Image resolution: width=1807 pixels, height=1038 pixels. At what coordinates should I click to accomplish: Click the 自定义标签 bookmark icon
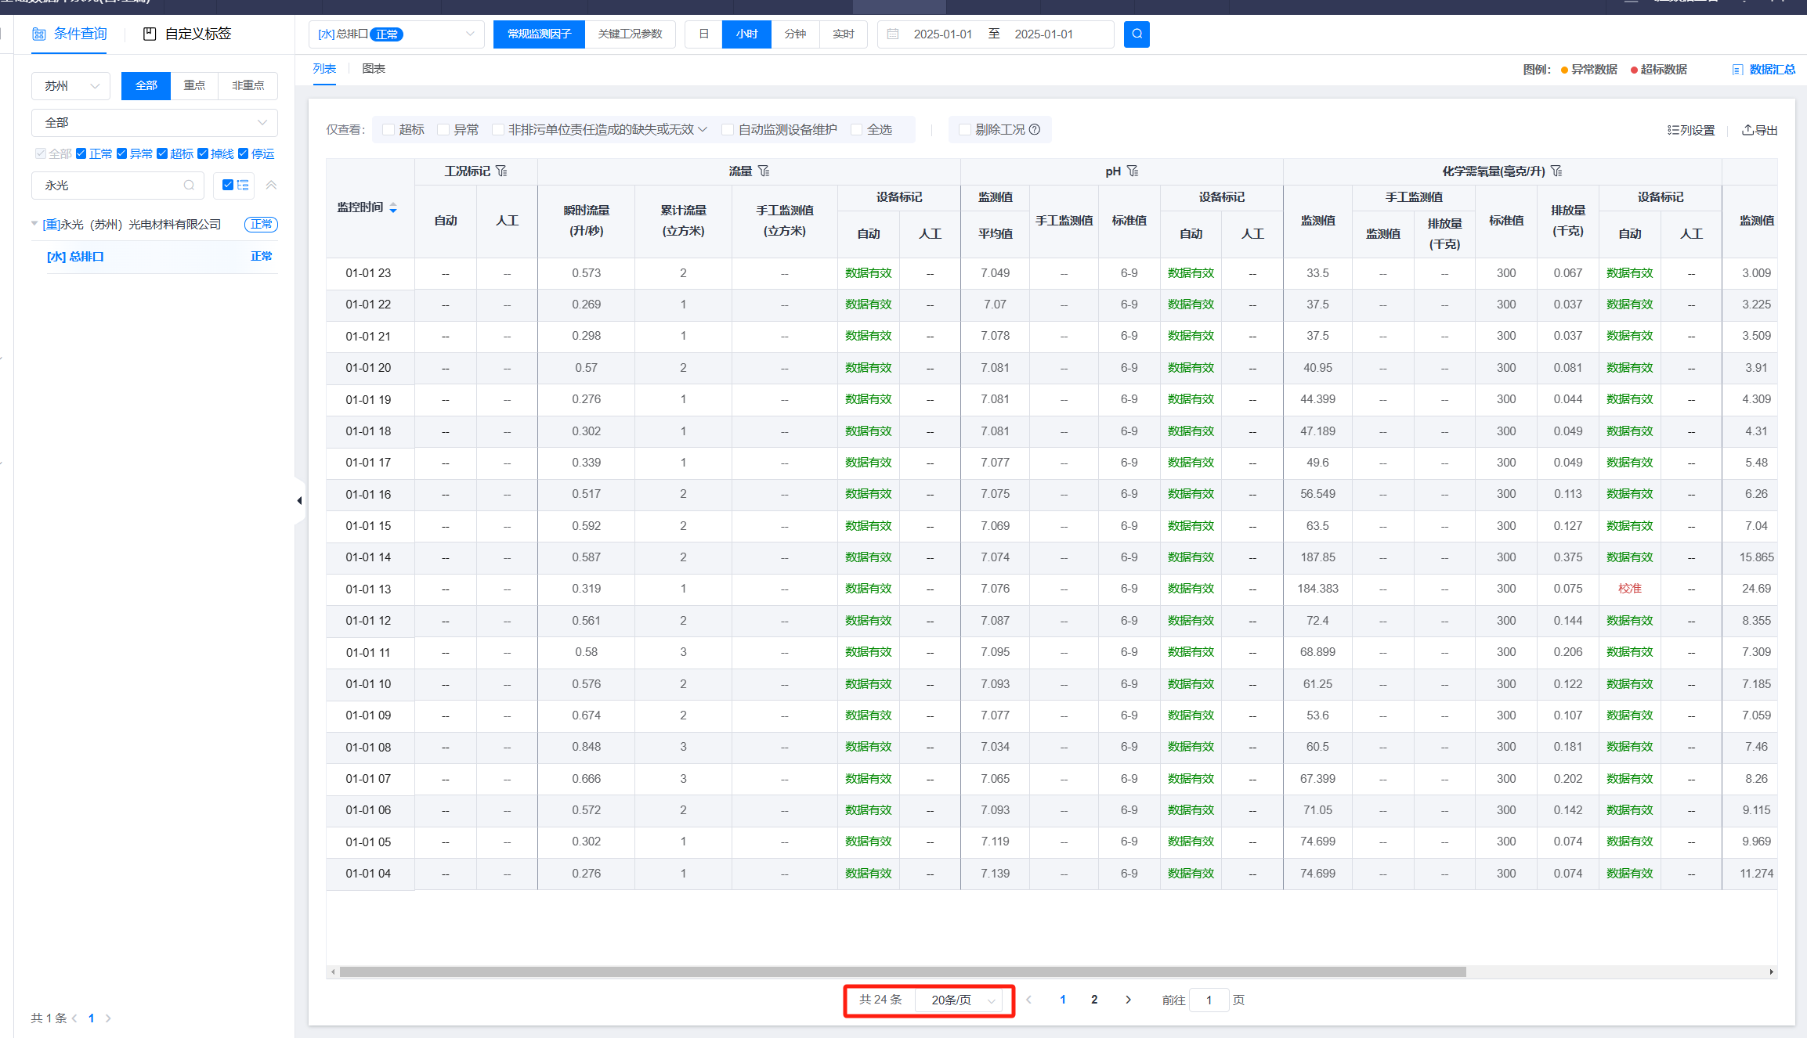[150, 34]
